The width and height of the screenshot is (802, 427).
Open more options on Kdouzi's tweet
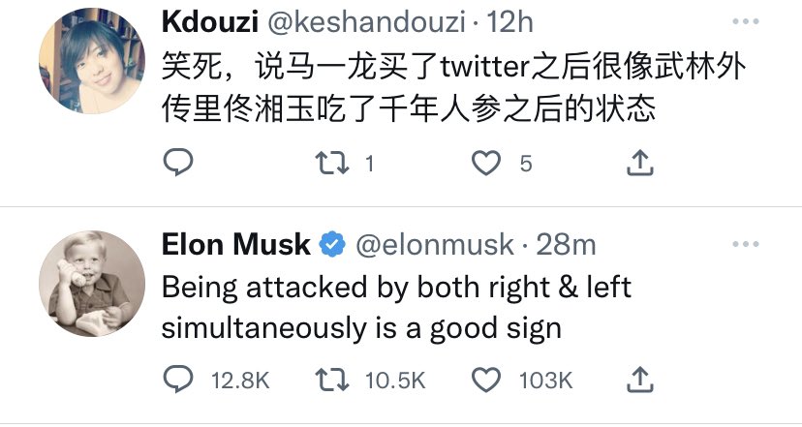click(x=746, y=21)
